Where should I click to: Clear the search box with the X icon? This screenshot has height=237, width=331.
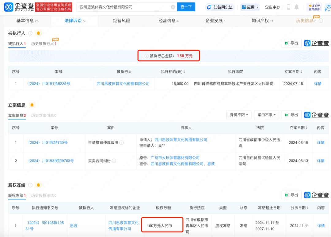click(173, 7)
